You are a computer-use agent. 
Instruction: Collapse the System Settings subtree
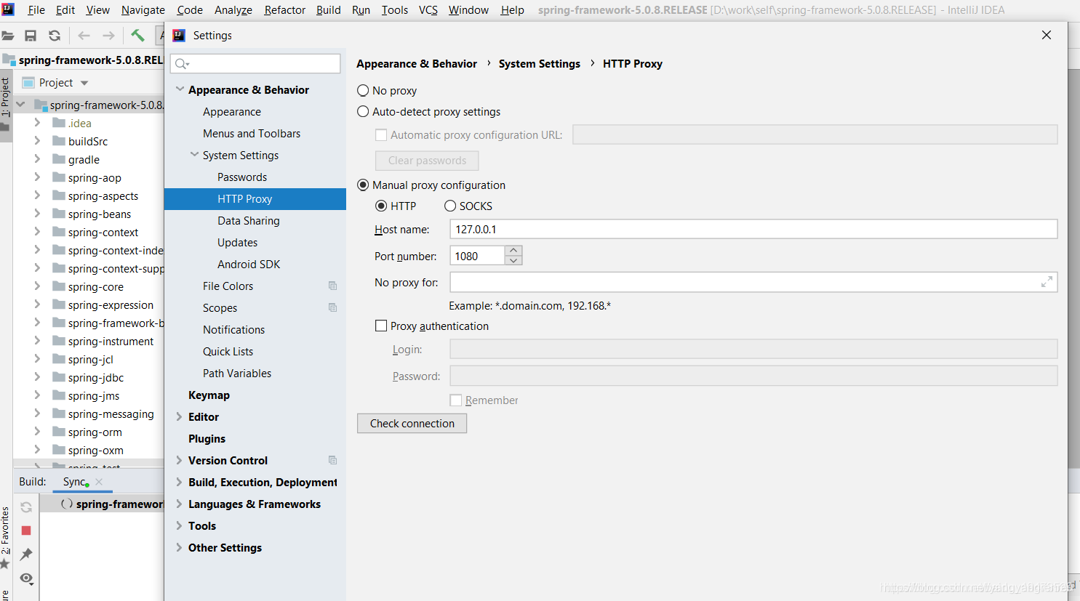tap(194, 155)
